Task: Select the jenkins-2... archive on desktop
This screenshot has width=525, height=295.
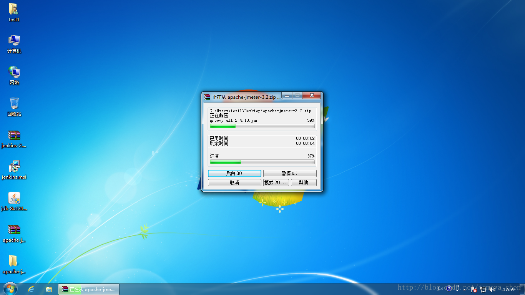Action: pos(14,138)
